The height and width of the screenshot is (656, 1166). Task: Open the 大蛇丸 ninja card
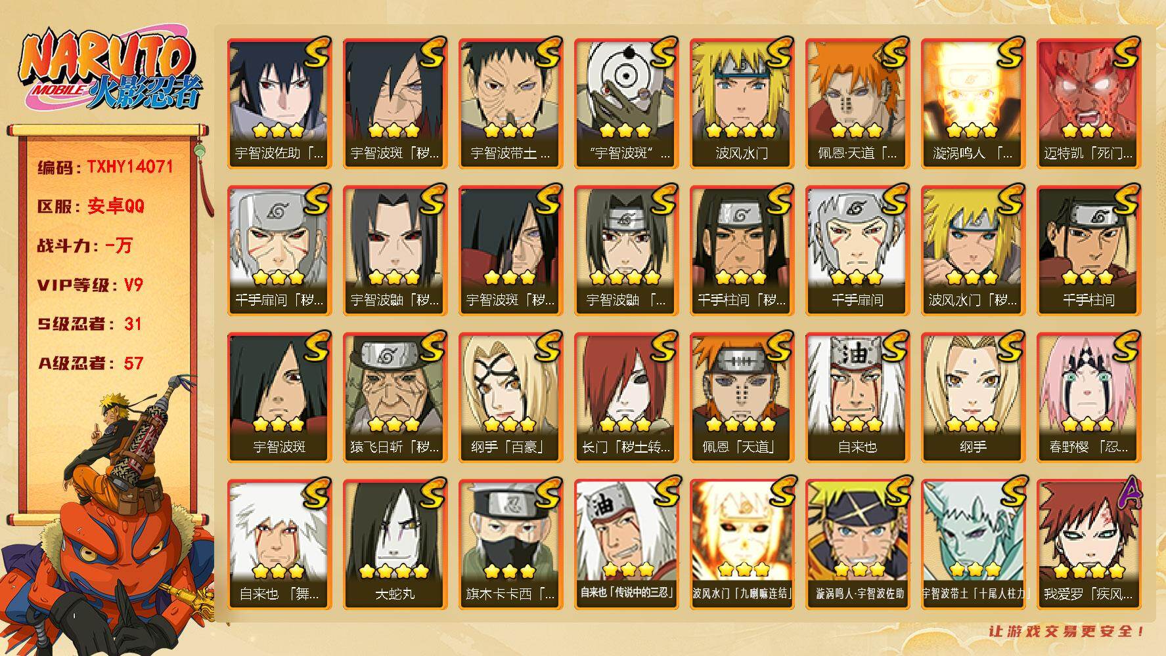coord(395,544)
